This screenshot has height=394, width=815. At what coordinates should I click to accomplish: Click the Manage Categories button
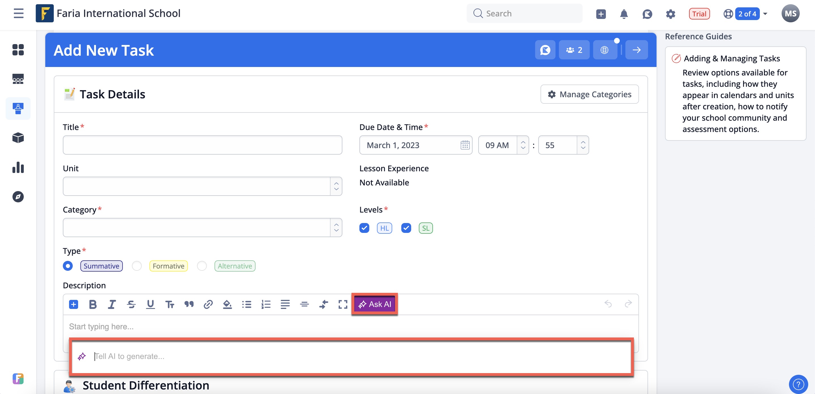point(589,94)
